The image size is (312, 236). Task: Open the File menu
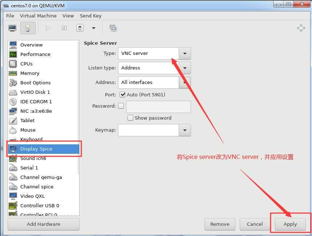point(10,16)
